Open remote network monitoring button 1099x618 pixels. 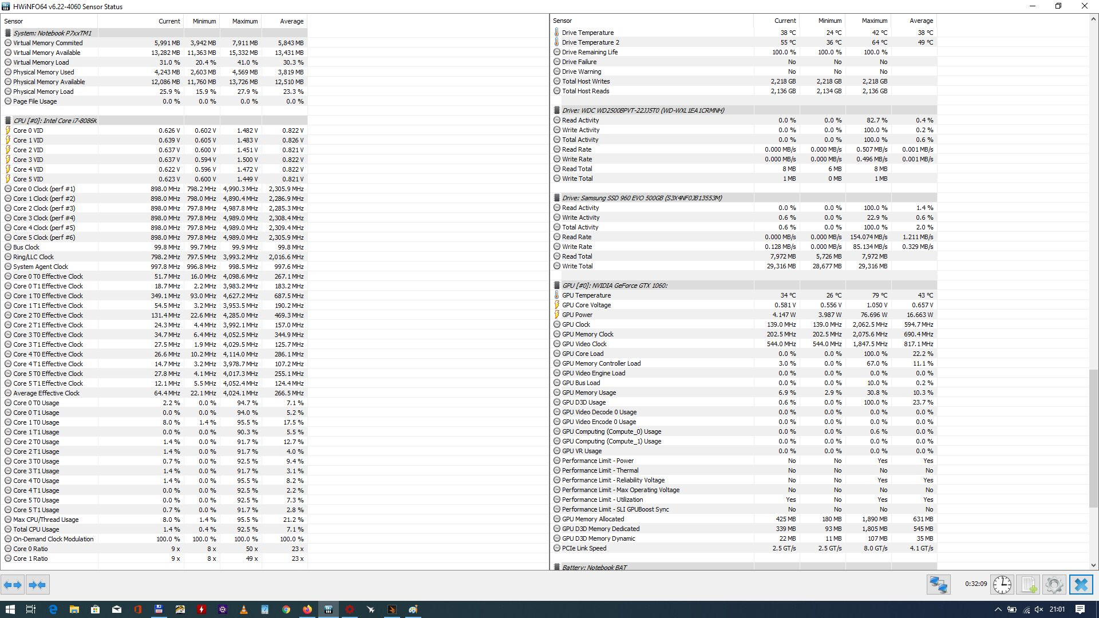point(939,585)
